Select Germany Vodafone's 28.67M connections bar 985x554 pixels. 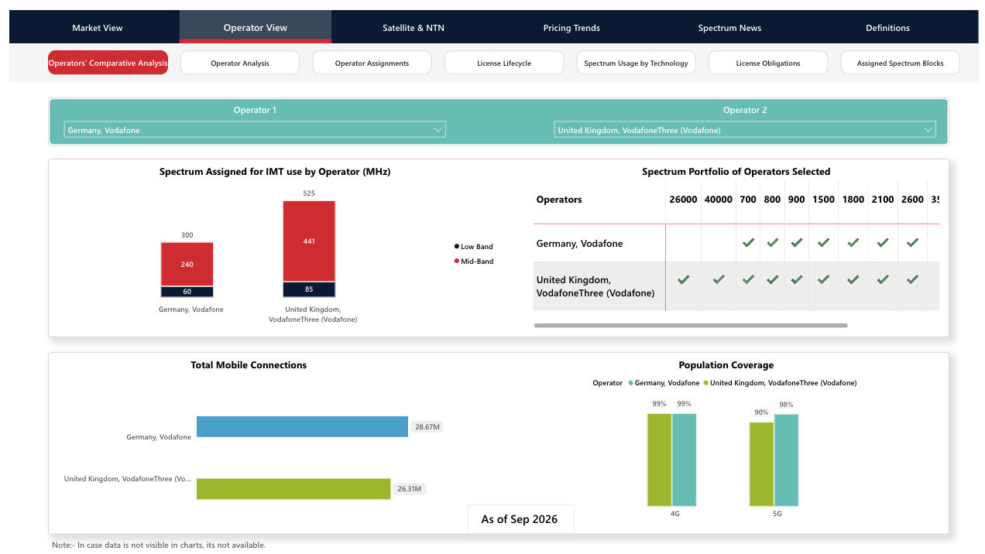click(x=302, y=426)
